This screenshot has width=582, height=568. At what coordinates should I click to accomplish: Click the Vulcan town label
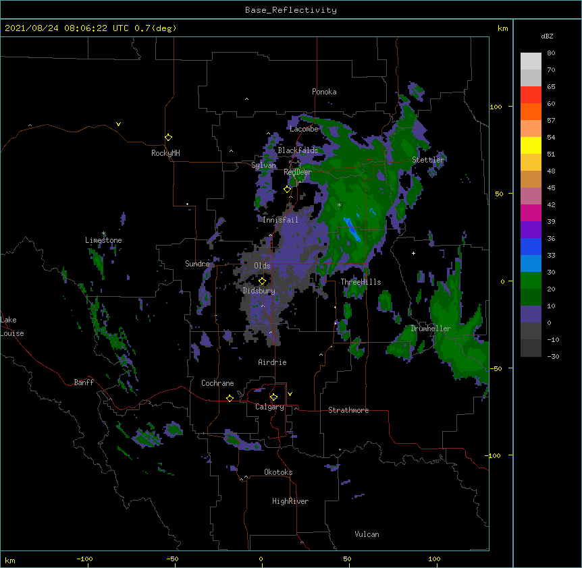367,534
